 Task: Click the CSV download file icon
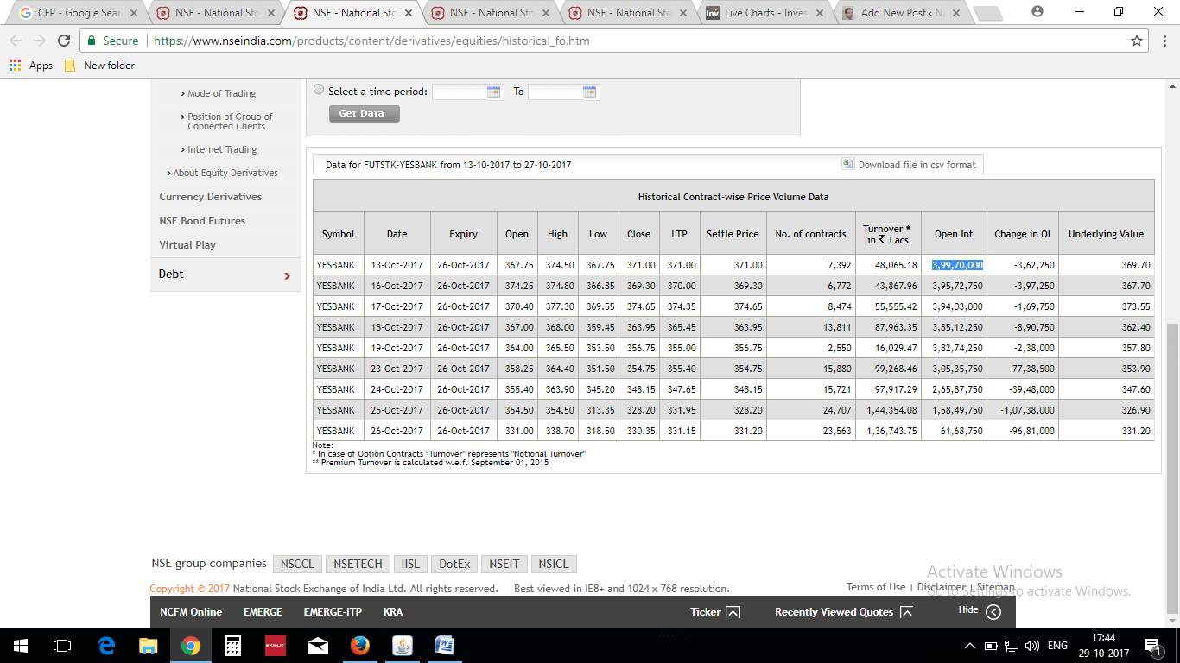(x=848, y=164)
